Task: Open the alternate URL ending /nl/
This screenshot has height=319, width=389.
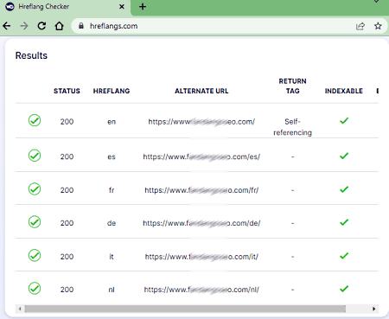Action: click(x=201, y=290)
